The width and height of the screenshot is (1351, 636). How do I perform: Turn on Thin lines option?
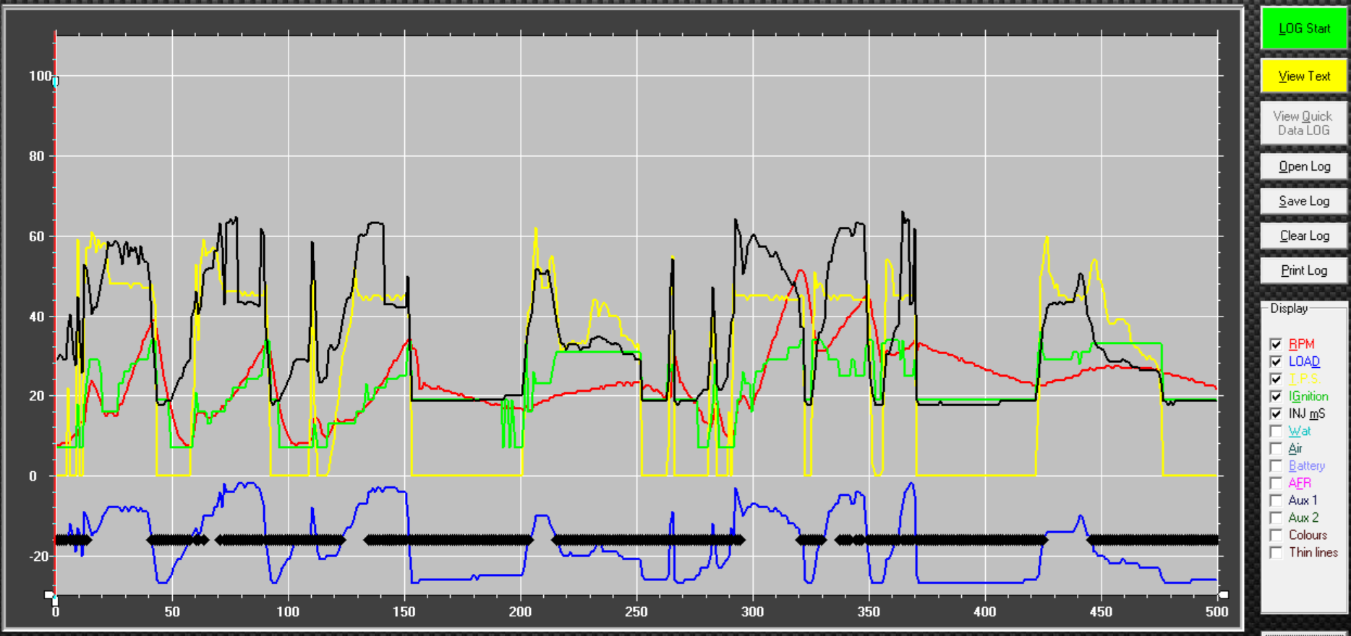[1276, 552]
